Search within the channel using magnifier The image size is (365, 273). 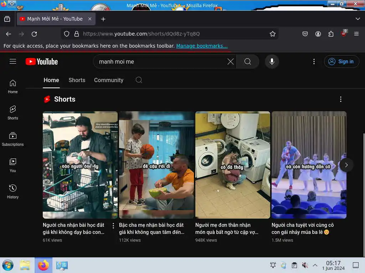(139, 80)
